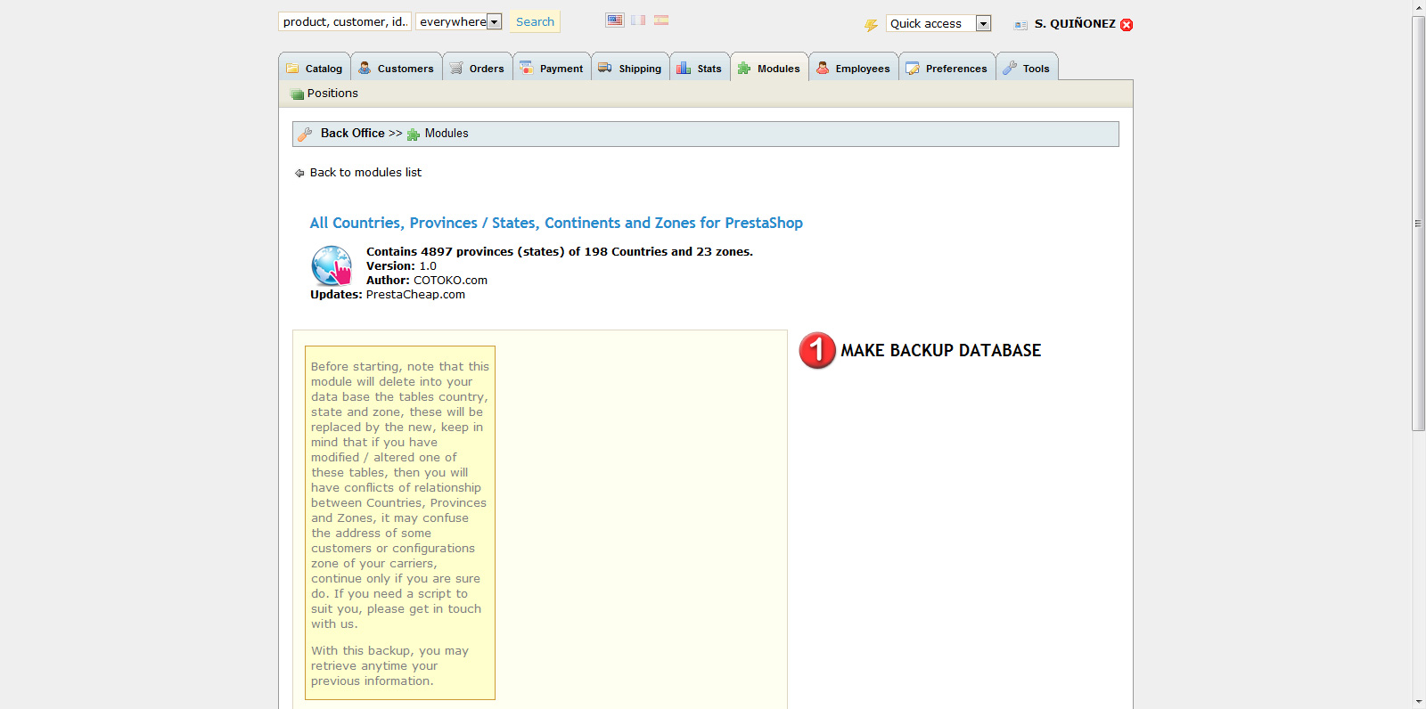Open the Tools tab
Viewport: 1426px width, 709px height.
(x=1028, y=68)
